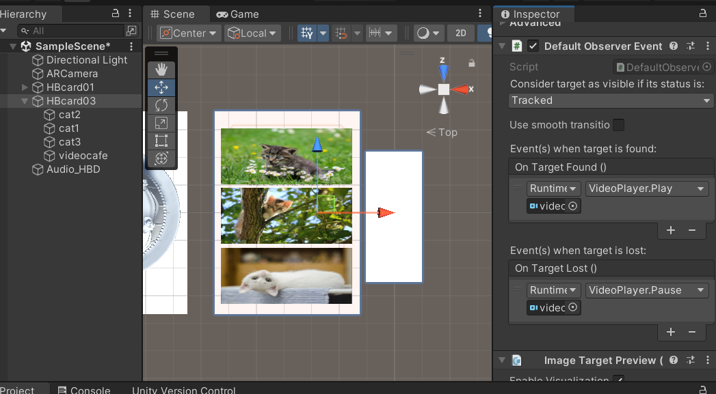Open grid visibility options arrow
Image resolution: width=716 pixels, height=394 pixels.
pos(323,33)
